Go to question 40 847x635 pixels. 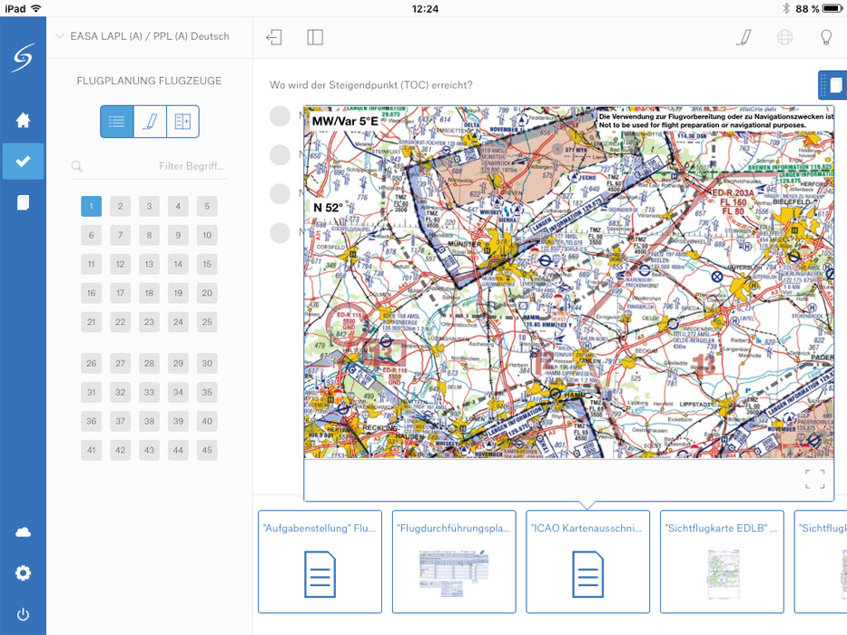[x=207, y=421]
